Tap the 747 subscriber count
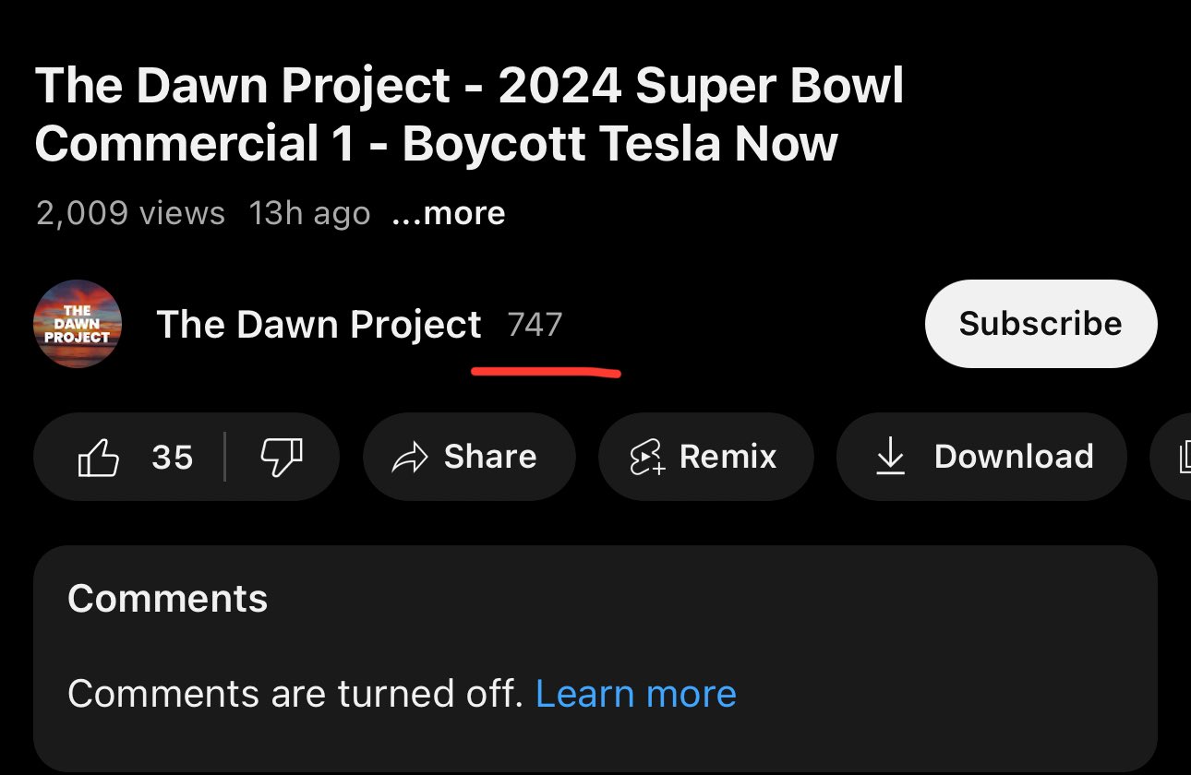 click(535, 324)
